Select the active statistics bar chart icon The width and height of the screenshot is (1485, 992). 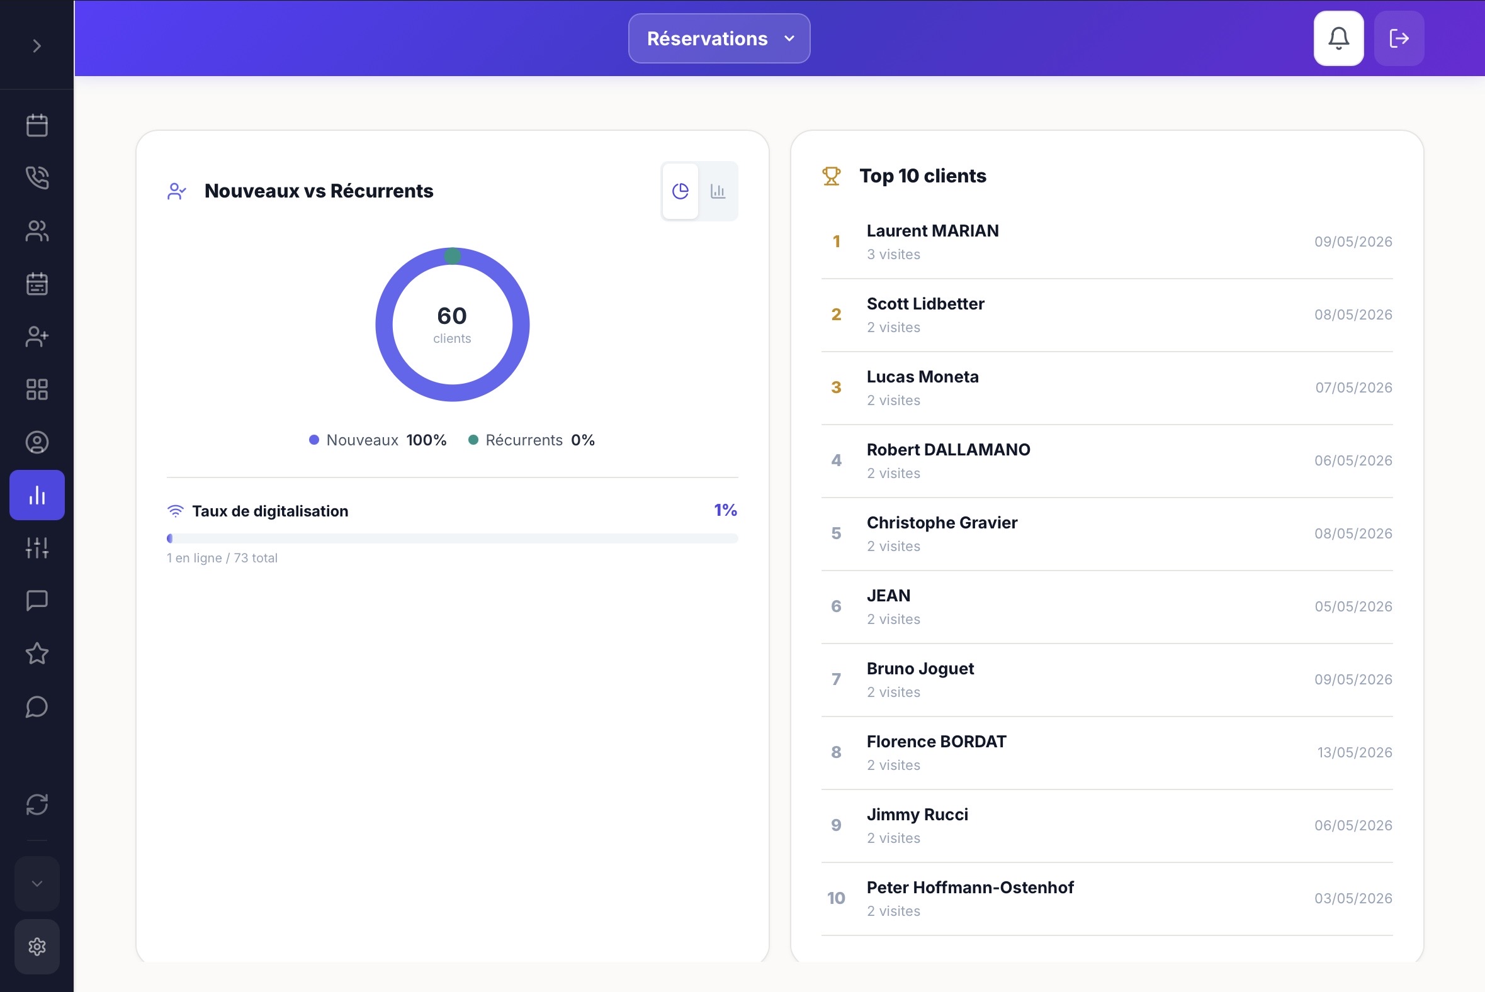click(x=37, y=494)
